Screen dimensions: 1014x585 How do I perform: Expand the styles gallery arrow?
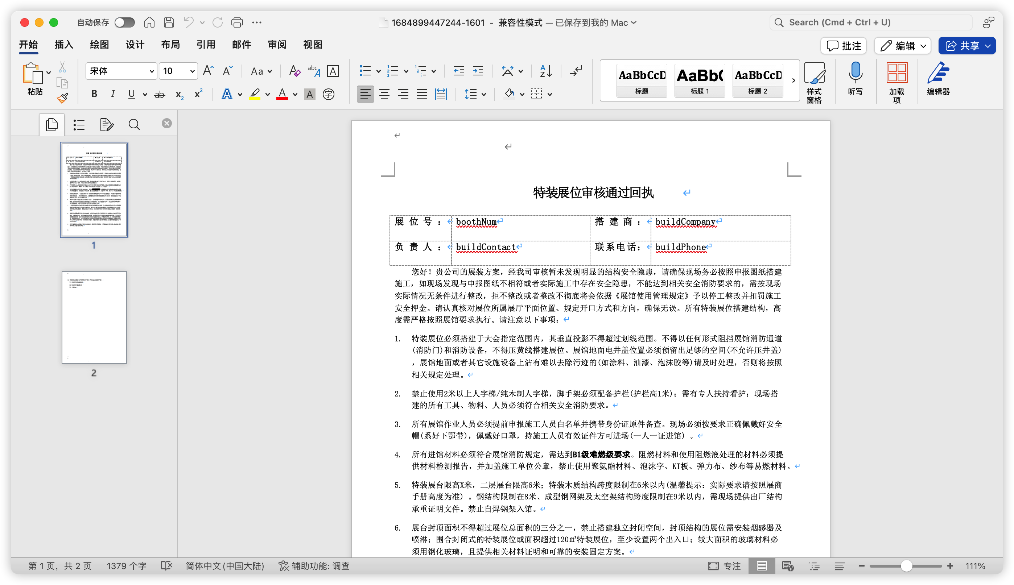point(794,80)
